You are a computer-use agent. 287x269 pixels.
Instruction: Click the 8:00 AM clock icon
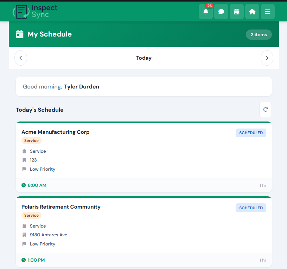(24, 185)
